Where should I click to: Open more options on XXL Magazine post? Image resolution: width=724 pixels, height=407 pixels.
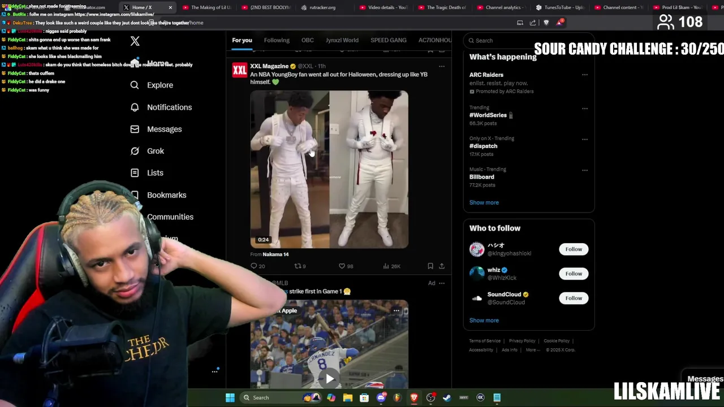pyautogui.click(x=442, y=66)
